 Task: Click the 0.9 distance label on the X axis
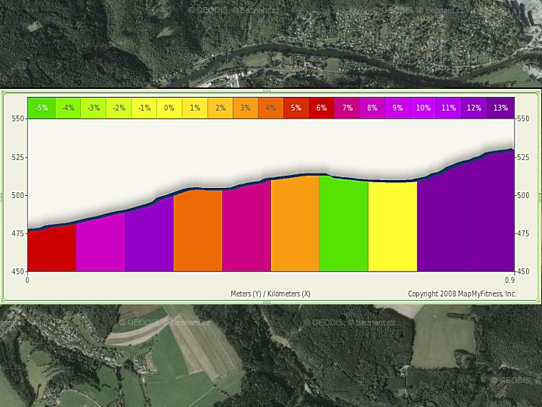point(510,280)
